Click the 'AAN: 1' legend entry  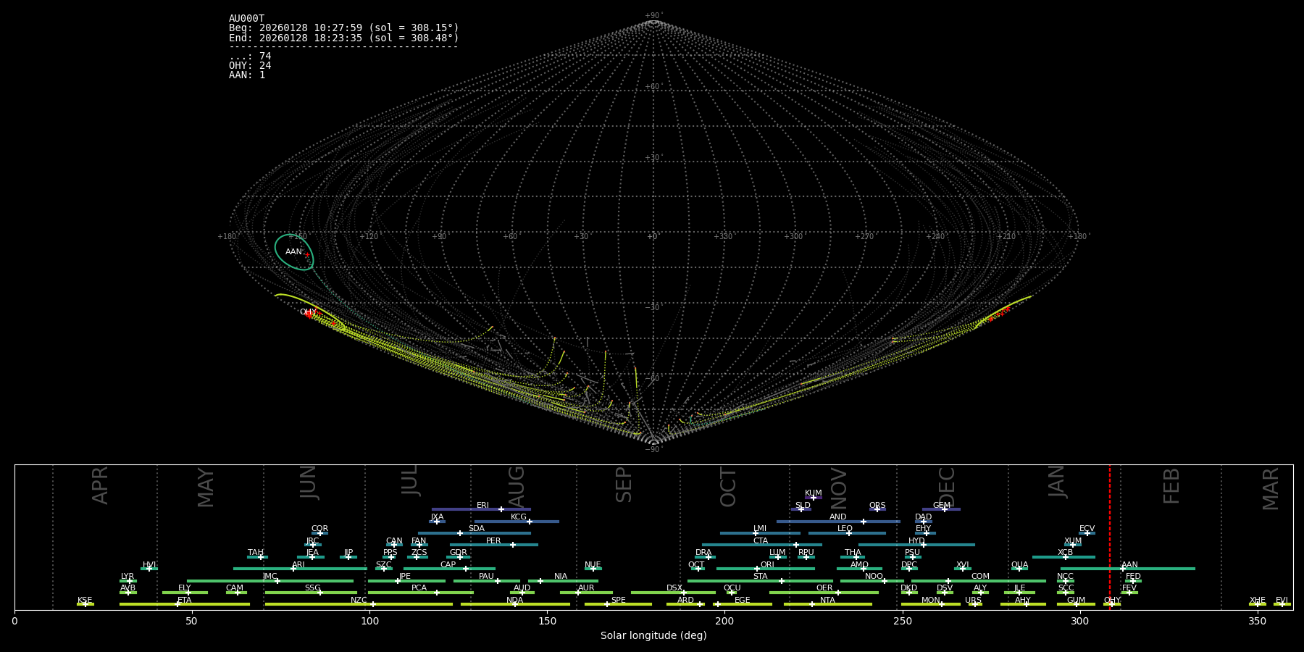click(247, 75)
